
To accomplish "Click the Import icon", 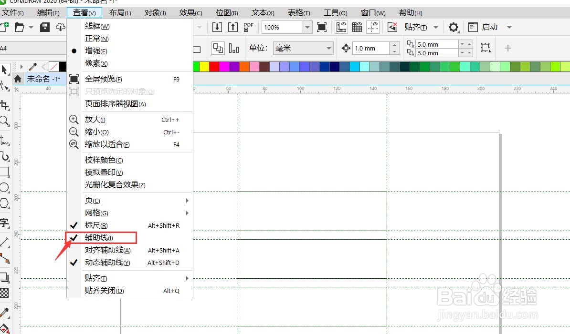I will [x=217, y=27].
